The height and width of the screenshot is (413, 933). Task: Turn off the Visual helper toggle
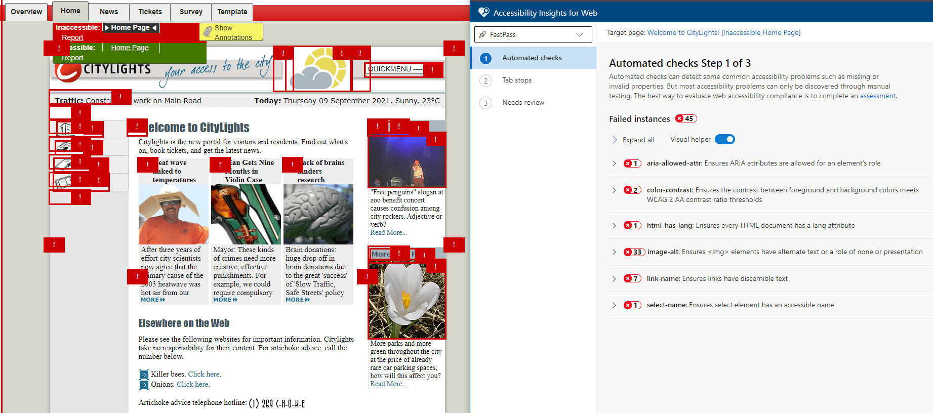(724, 140)
